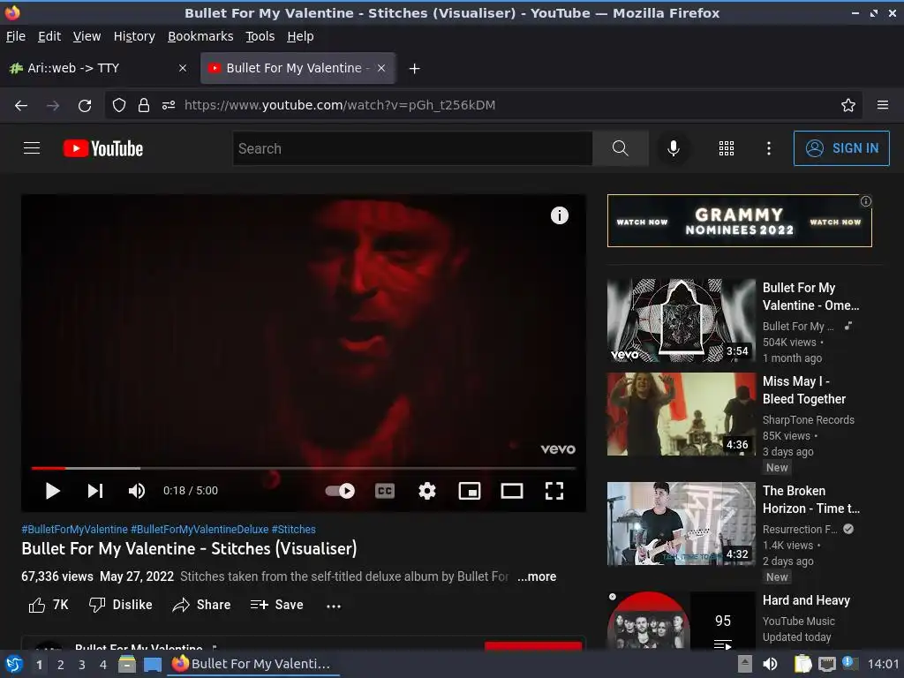Open more actions ellipsis below video
This screenshot has width=904, height=678.
(333, 606)
